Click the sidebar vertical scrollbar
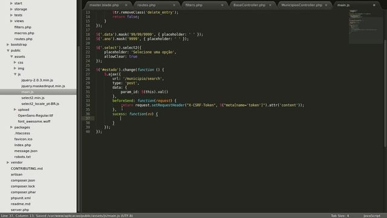Screen dimensions: 387x218 (x=79, y=128)
